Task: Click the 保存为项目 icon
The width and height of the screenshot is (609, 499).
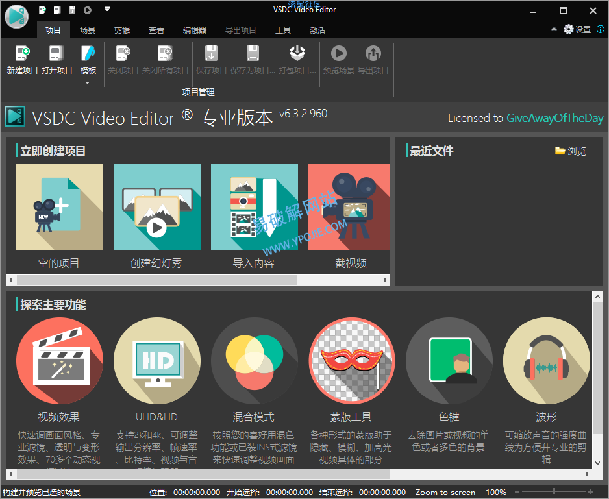Action: pyautogui.click(x=253, y=54)
